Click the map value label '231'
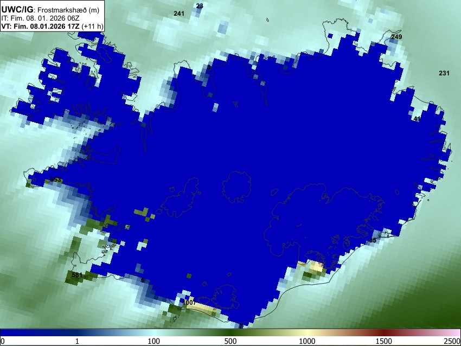The width and height of the screenshot is (461, 346). click(x=444, y=73)
